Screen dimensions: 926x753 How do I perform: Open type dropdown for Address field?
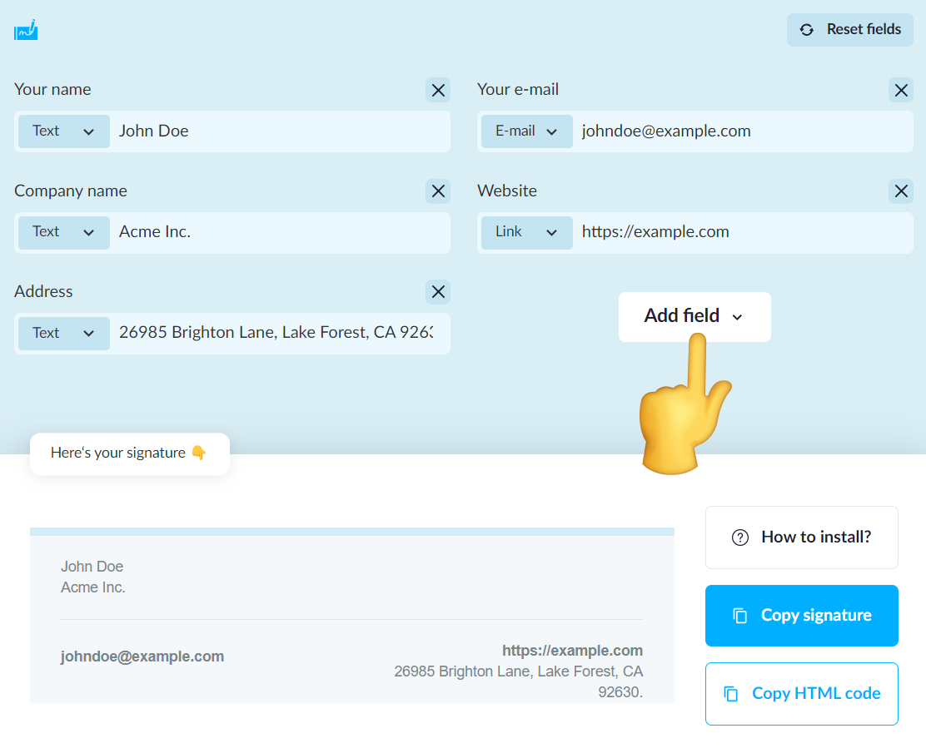pyautogui.click(x=64, y=334)
